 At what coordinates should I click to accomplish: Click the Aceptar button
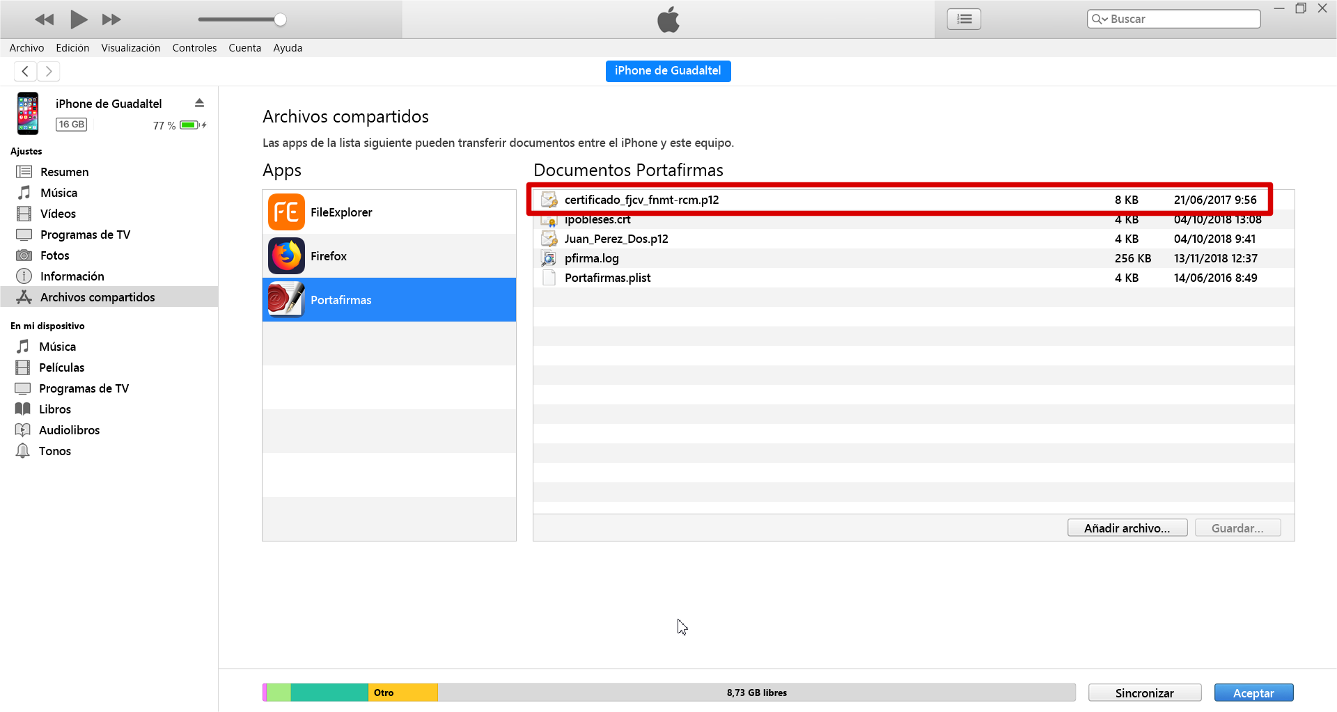(1253, 693)
